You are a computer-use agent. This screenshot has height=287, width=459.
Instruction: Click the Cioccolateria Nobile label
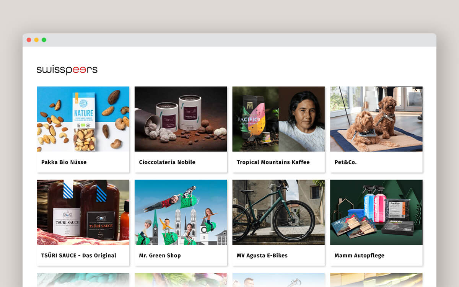167,162
